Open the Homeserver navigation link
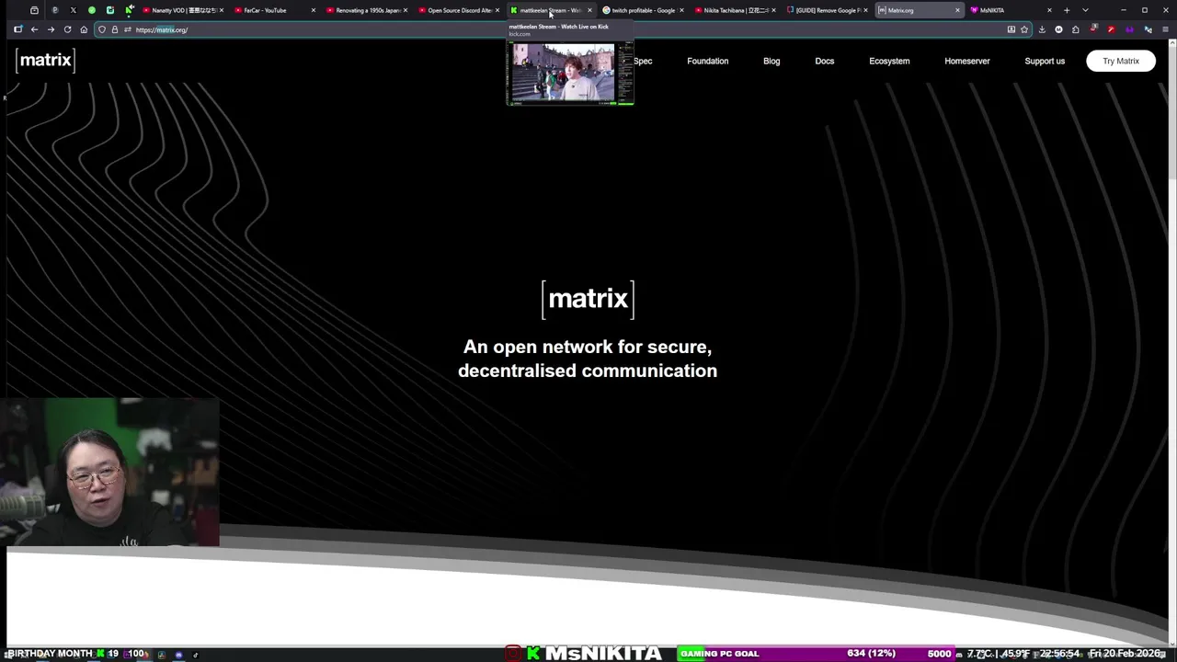1177x662 pixels. coord(966,61)
